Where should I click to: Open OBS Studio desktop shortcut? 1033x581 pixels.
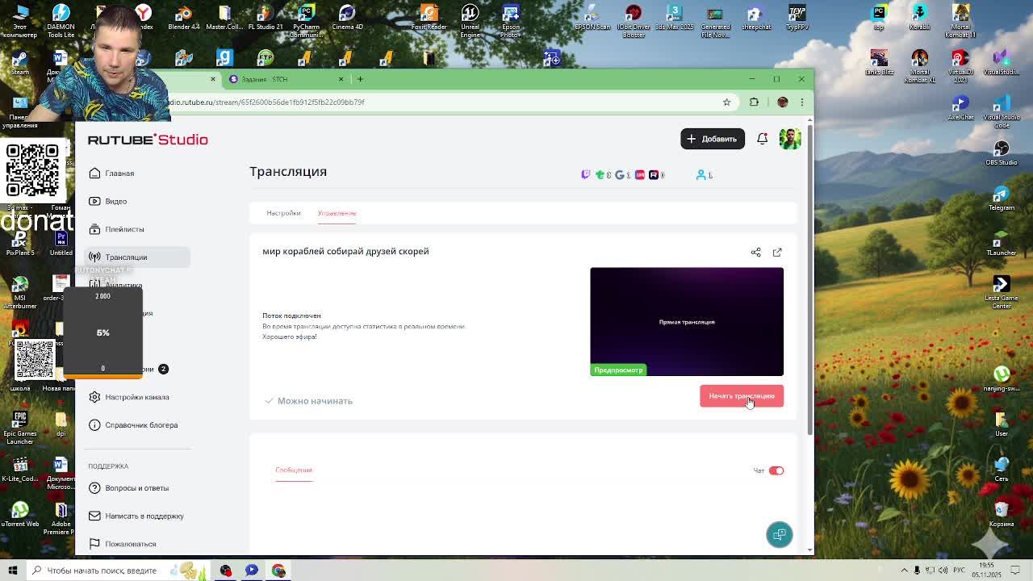[x=1001, y=153]
